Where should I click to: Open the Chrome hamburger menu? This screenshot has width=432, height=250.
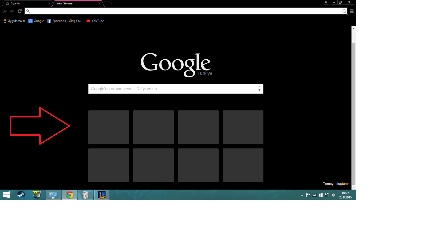click(352, 11)
